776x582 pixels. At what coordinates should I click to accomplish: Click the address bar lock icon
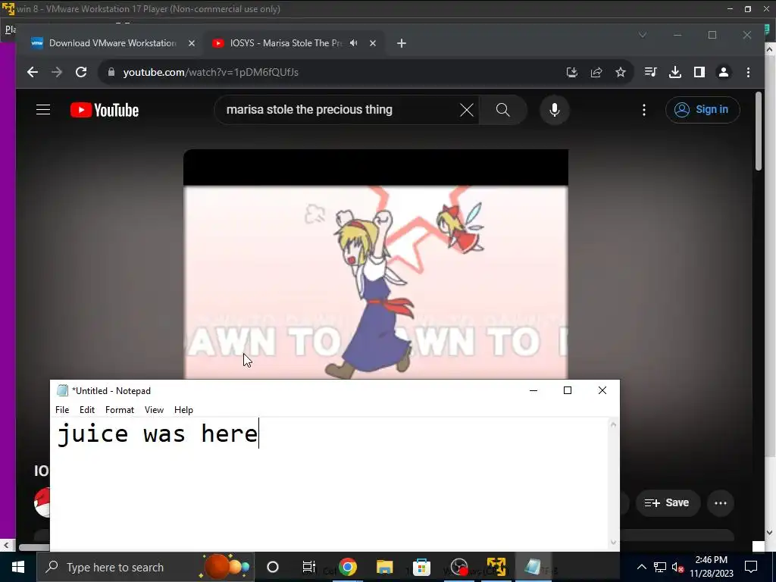tap(111, 72)
